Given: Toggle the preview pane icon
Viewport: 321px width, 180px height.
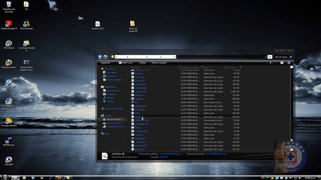Looking at the screenshot, I should [x=282, y=62].
